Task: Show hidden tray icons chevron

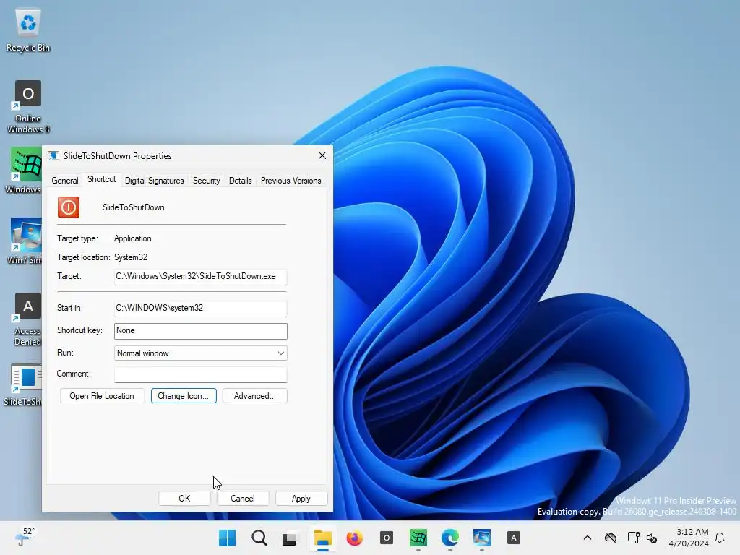Action: point(588,538)
